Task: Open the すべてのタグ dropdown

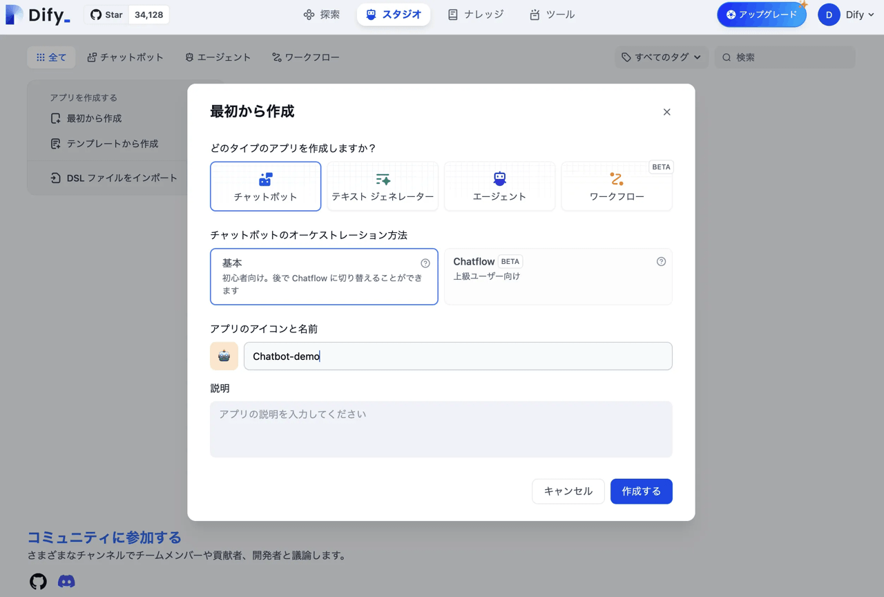Action: pyautogui.click(x=661, y=57)
